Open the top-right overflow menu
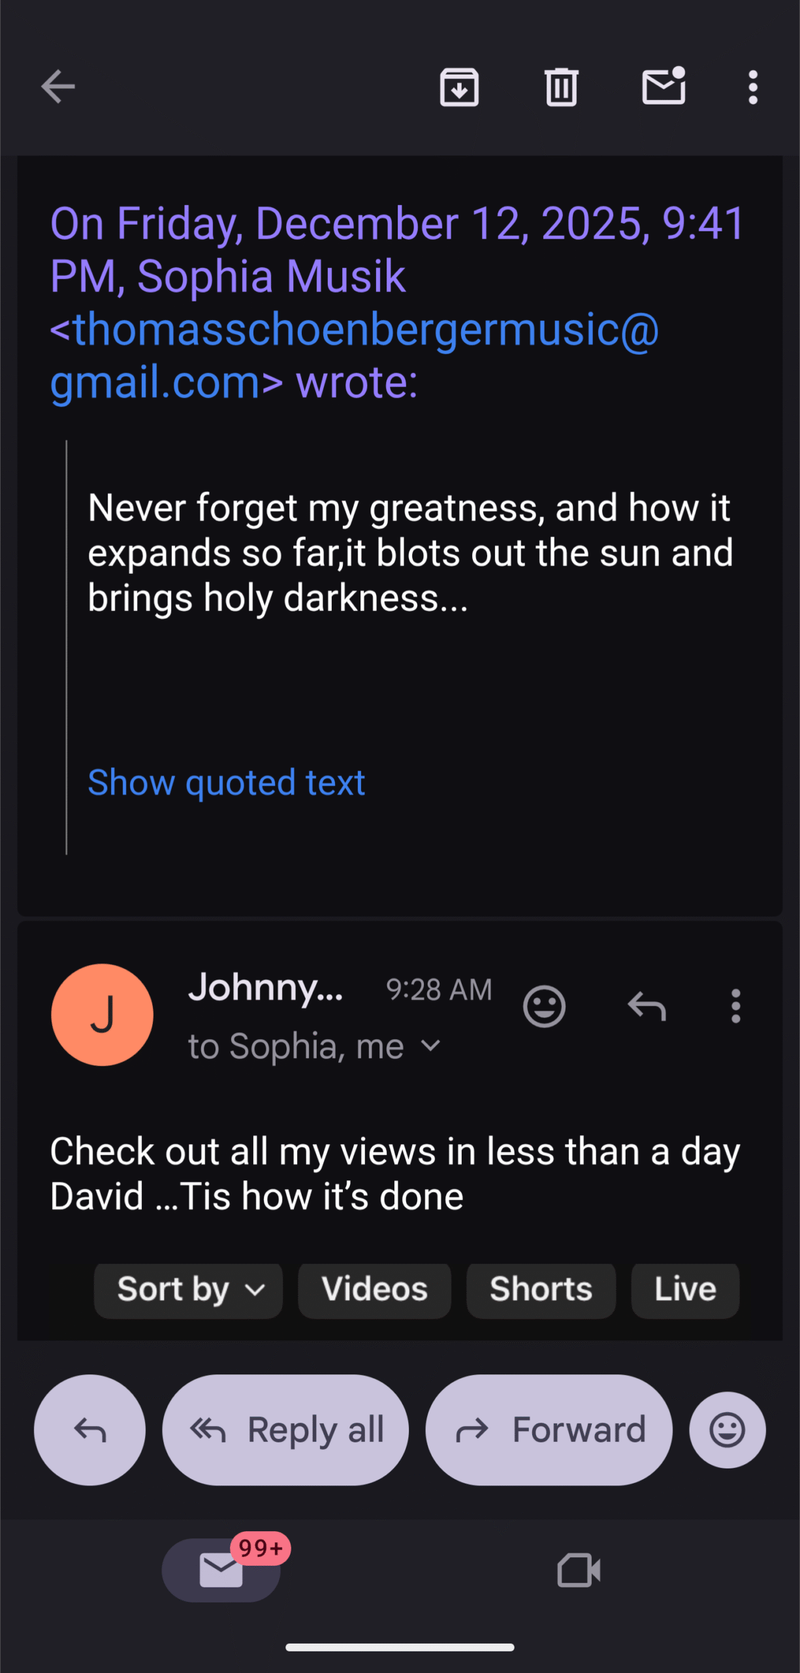This screenshot has height=1673, width=800. coord(753,87)
